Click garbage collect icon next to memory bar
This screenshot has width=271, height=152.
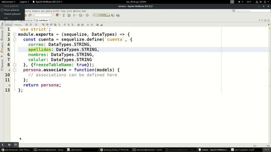tap(113, 15)
